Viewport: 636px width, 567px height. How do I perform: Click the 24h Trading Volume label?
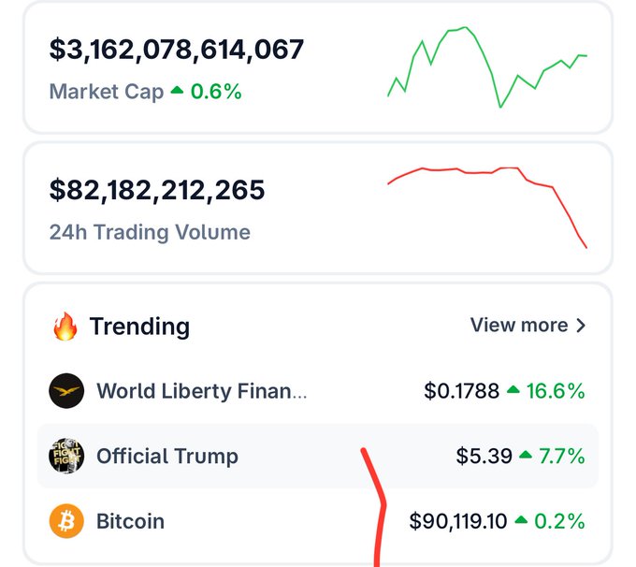[150, 232]
